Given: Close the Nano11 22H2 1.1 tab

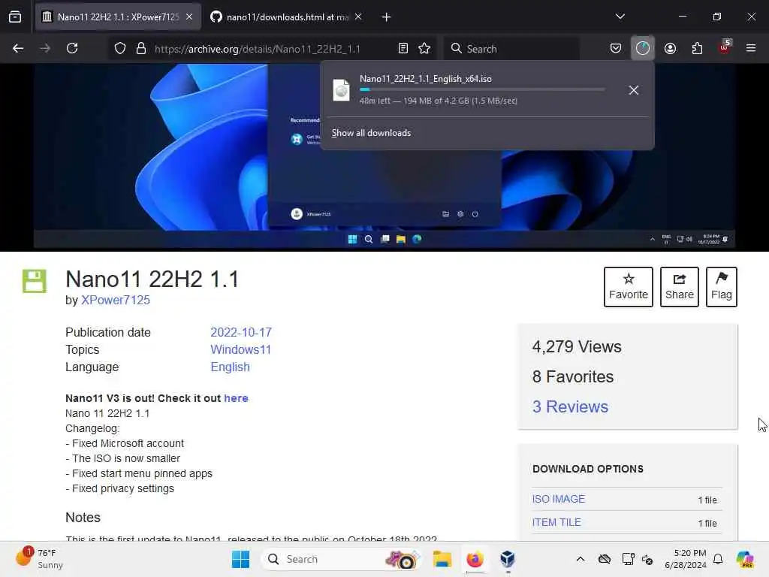Looking at the screenshot, I should tap(189, 17).
